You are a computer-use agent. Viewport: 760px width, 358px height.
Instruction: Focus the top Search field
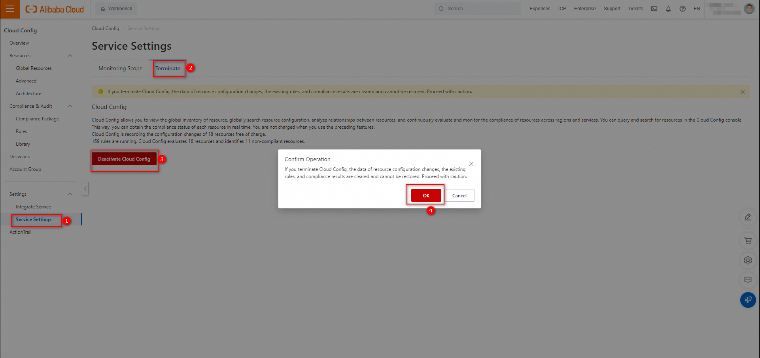pyautogui.click(x=477, y=9)
